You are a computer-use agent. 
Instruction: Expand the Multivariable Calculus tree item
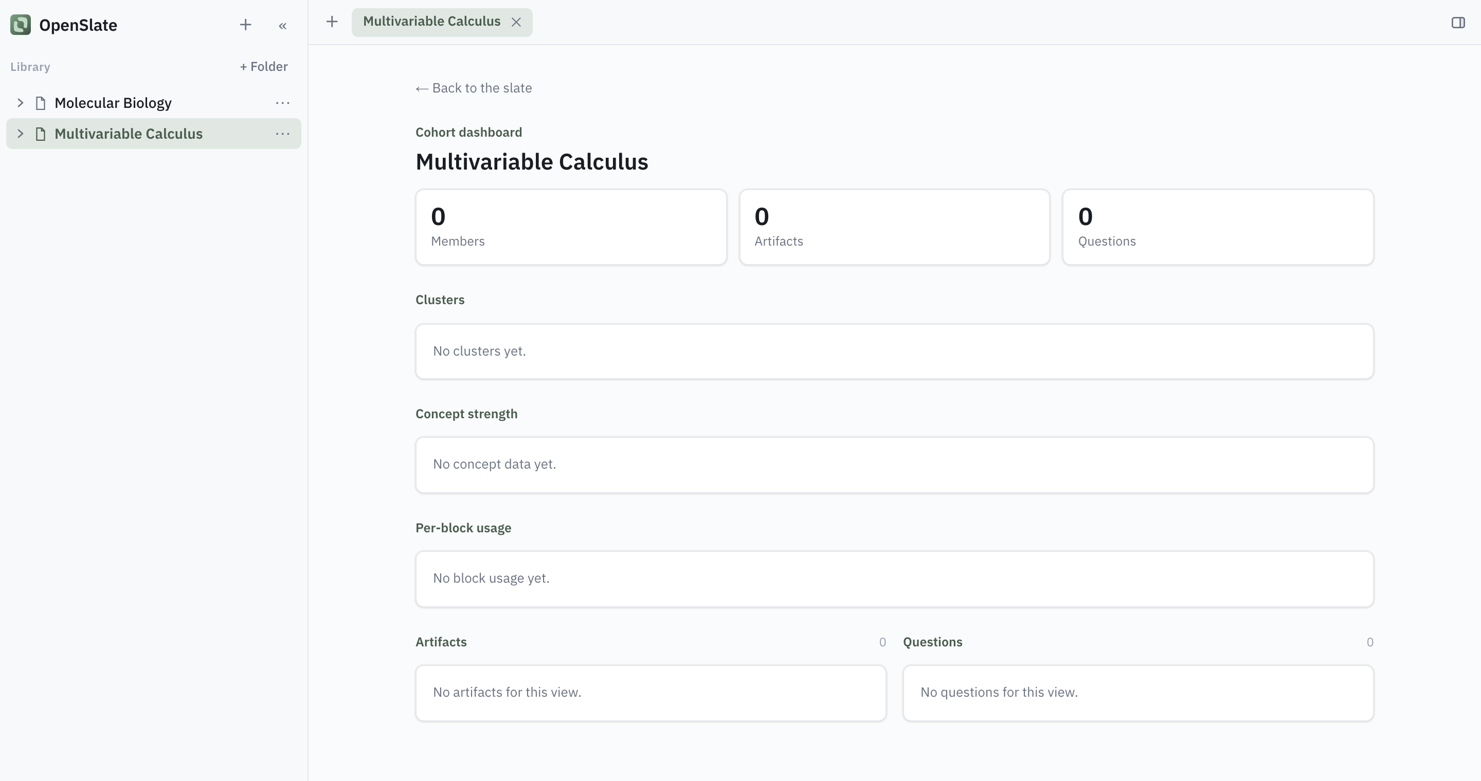[x=20, y=134]
